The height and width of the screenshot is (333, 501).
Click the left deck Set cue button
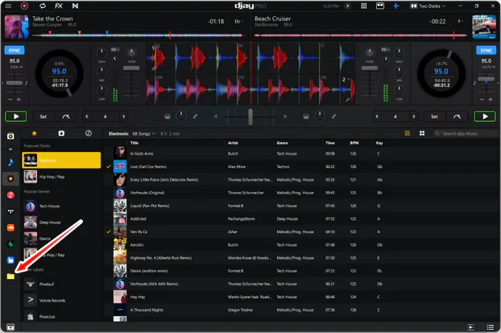[43, 117]
